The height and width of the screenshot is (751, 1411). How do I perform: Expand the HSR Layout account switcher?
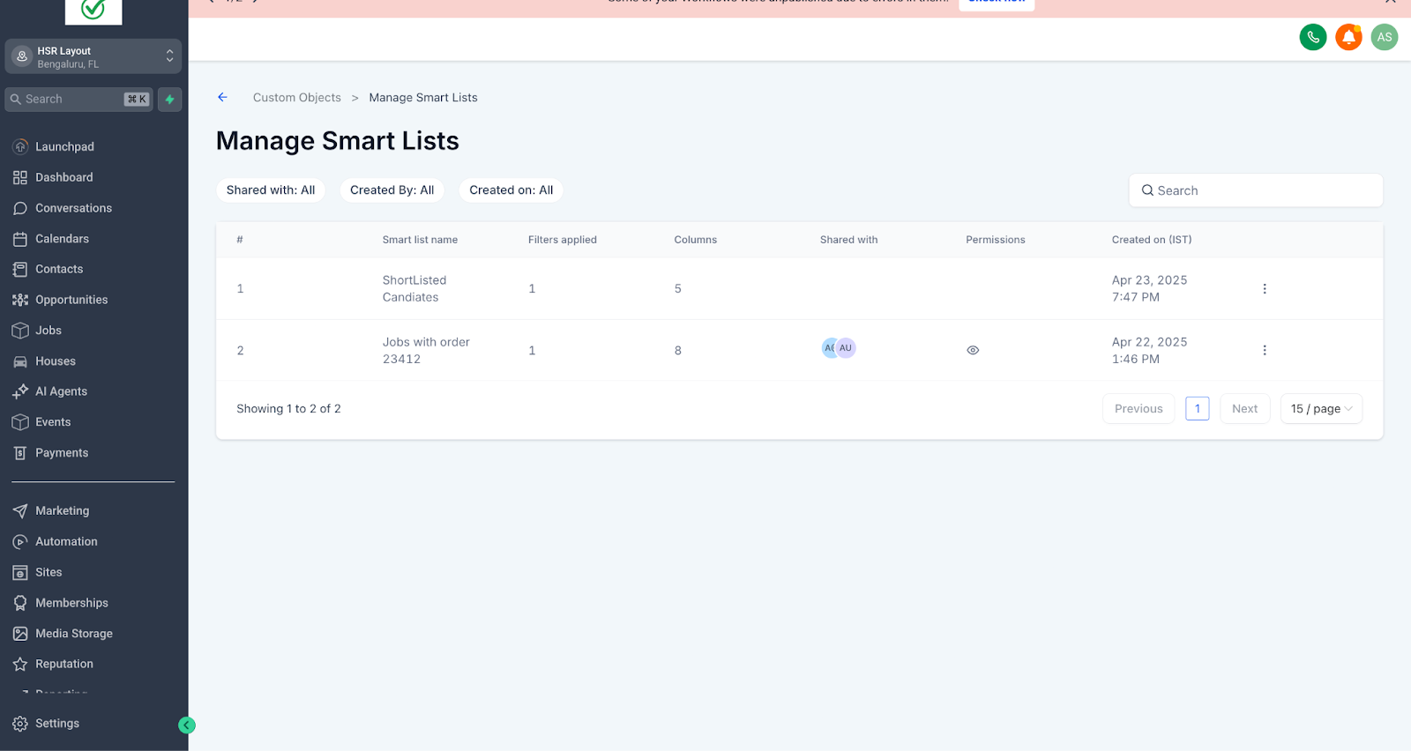pos(93,56)
